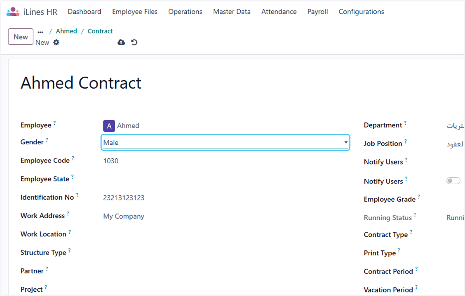Open the Employee Files menu
The image size is (465, 296).
(135, 12)
